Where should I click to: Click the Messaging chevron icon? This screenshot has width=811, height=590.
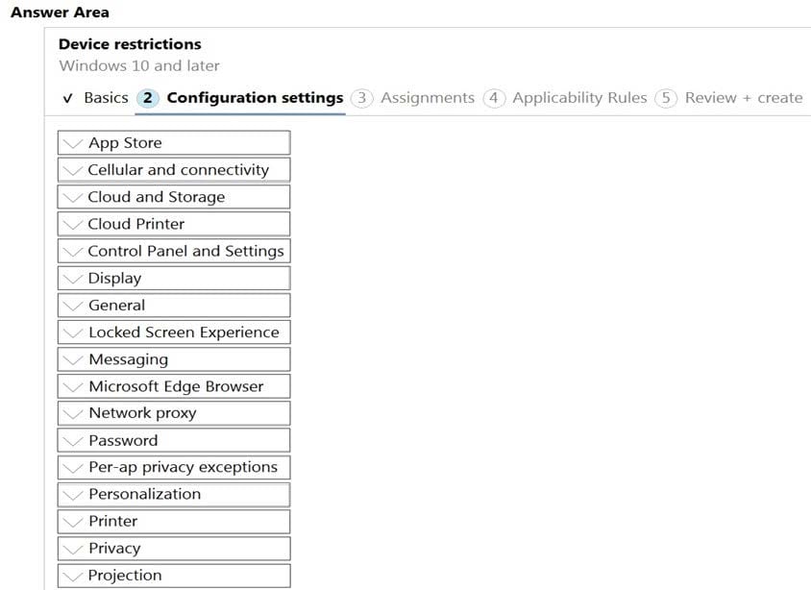[x=72, y=359]
